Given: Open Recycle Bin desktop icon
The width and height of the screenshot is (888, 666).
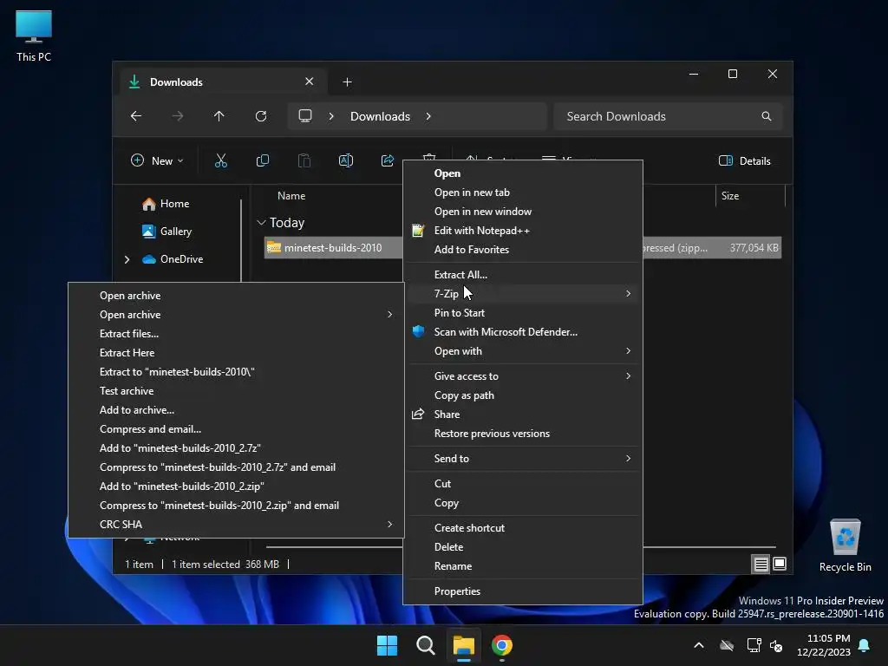Looking at the screenshot, I should pos(845,545).
